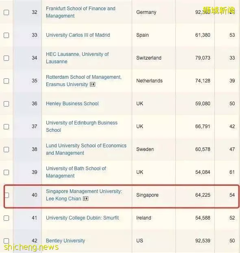Select the checkbox beside HEC Lausanne

point(6,58)
